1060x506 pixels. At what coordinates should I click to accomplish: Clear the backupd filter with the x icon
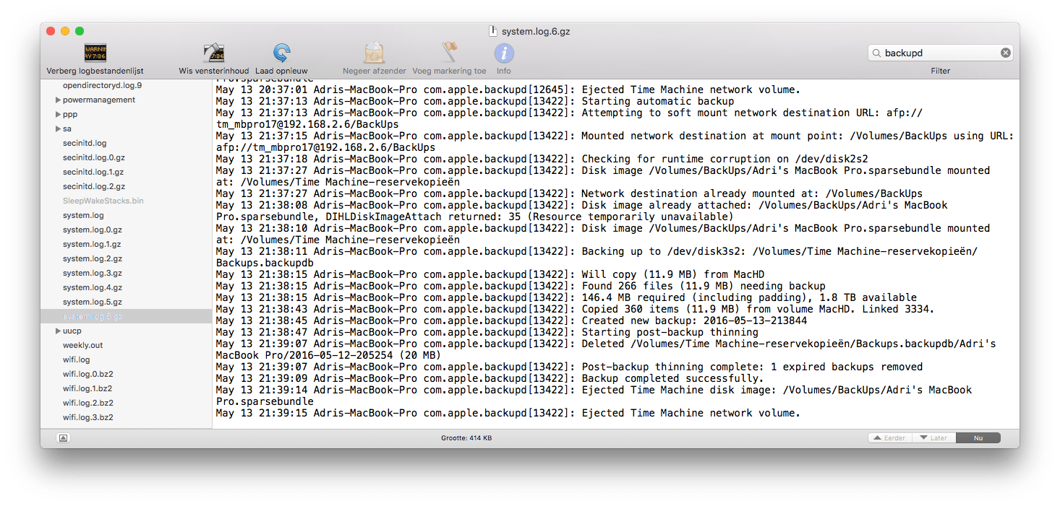click(x=1005, y=52)
